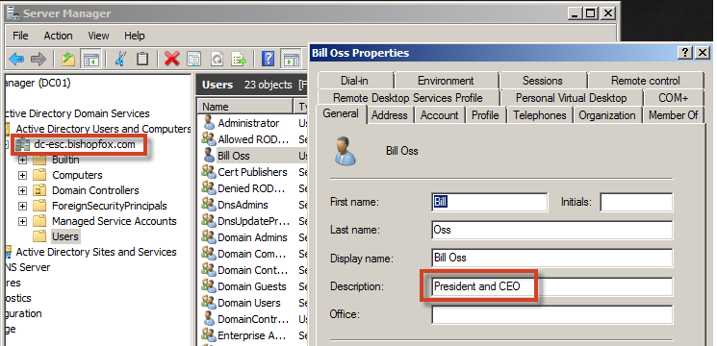
Task: Switch to the Profile tab
Action: (485, 115)
